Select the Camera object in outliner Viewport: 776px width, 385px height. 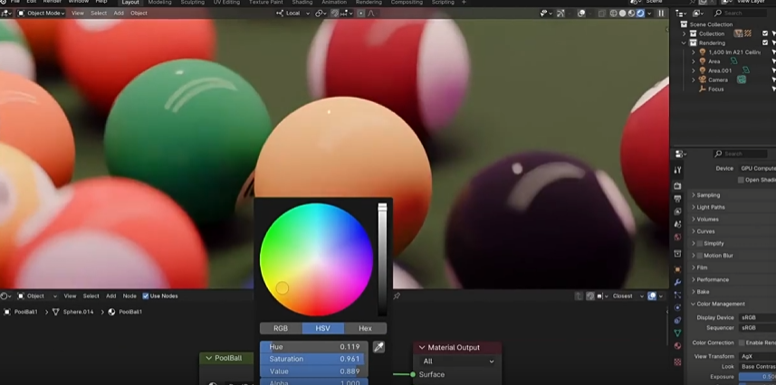point(717,80)
